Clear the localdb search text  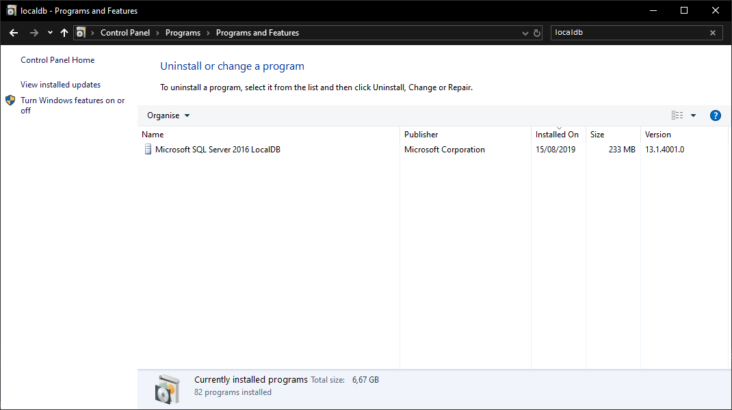(713, 33)
